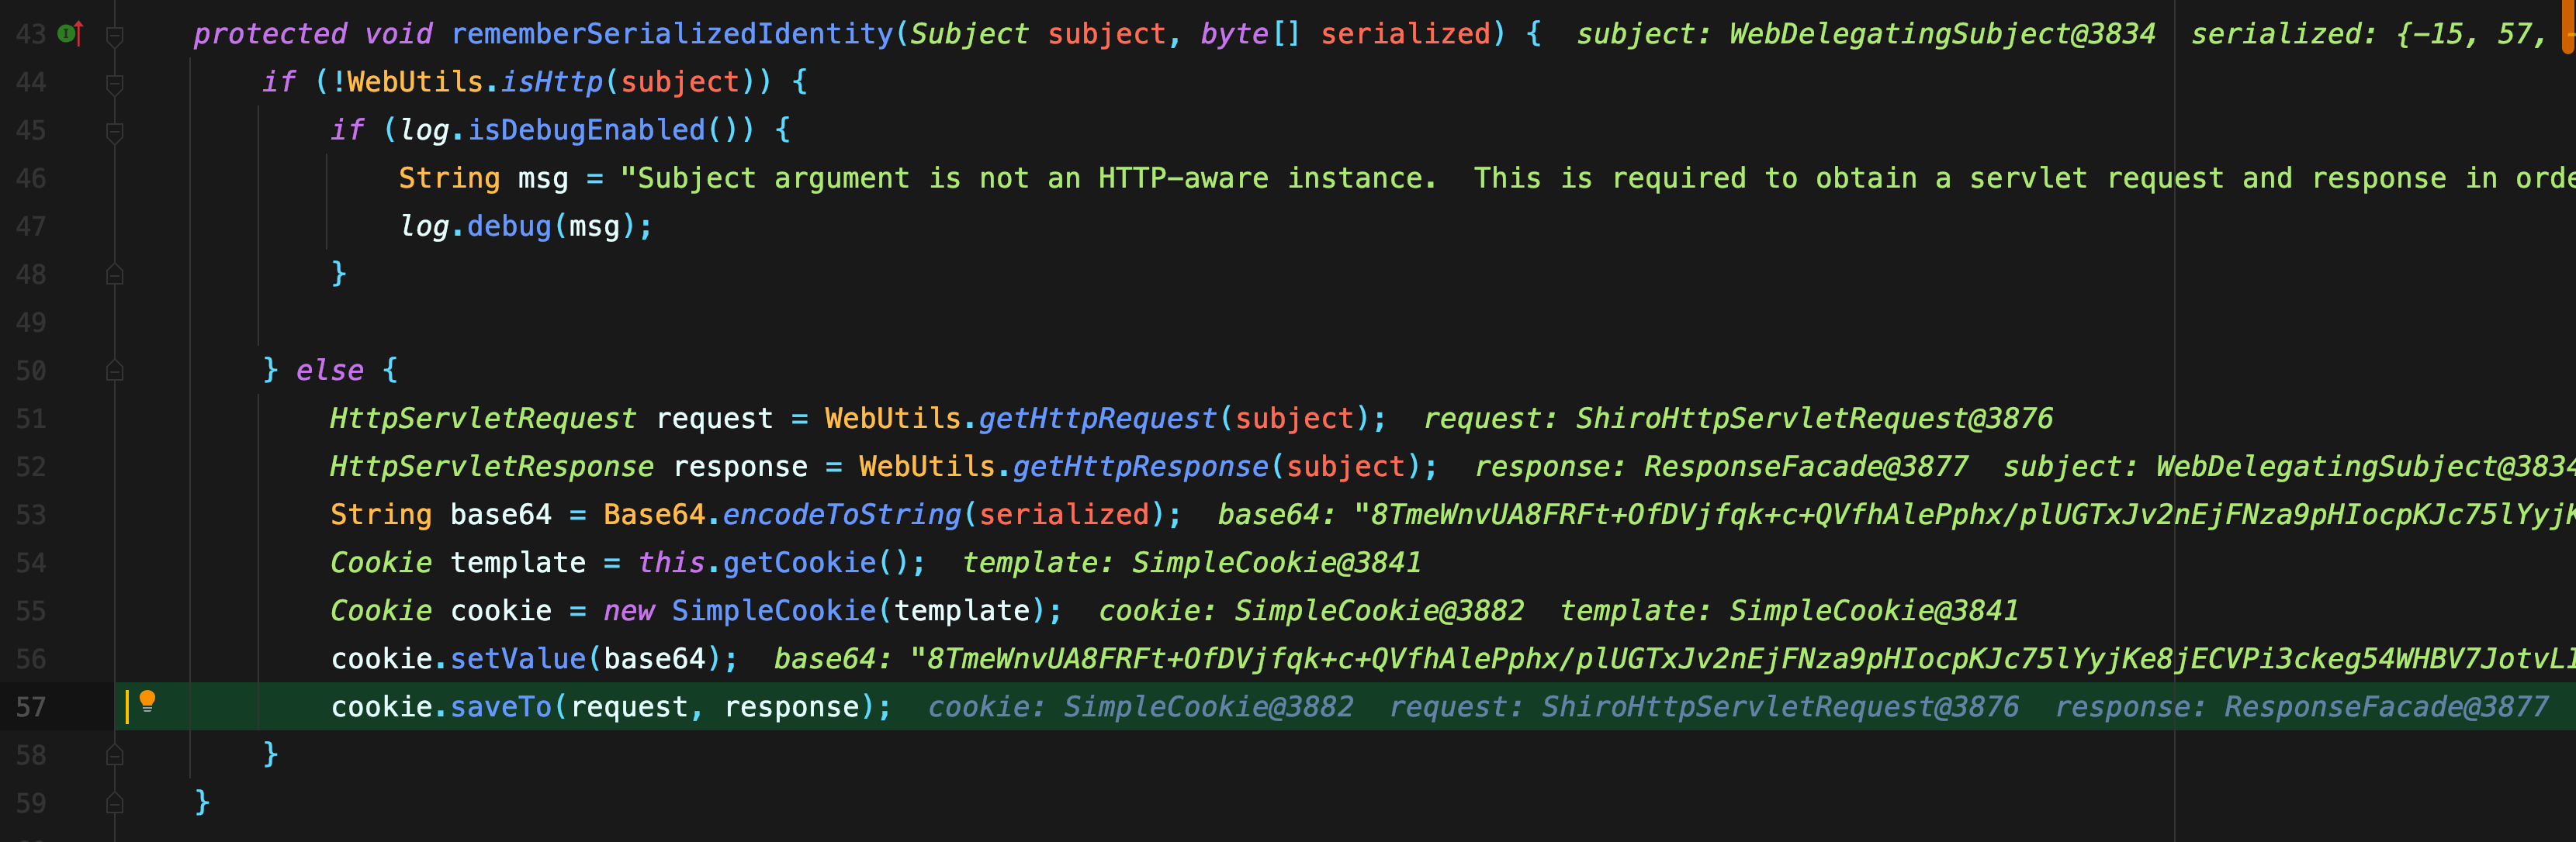Collapse the WebUtils.isHttp if-block on line 44
Viewport: 2576px width, 842px height.
click(x=115, y=83)
